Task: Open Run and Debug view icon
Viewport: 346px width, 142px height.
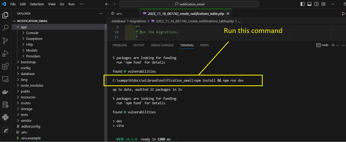Action: pyautogui.click(x=5, y=53)
